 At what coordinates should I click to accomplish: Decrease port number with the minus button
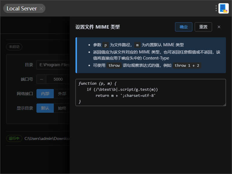[x=41, y=79]
